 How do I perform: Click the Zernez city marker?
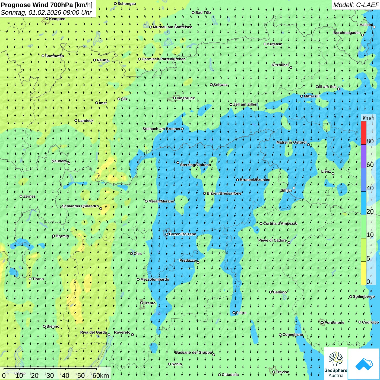[x=21, y=196]
